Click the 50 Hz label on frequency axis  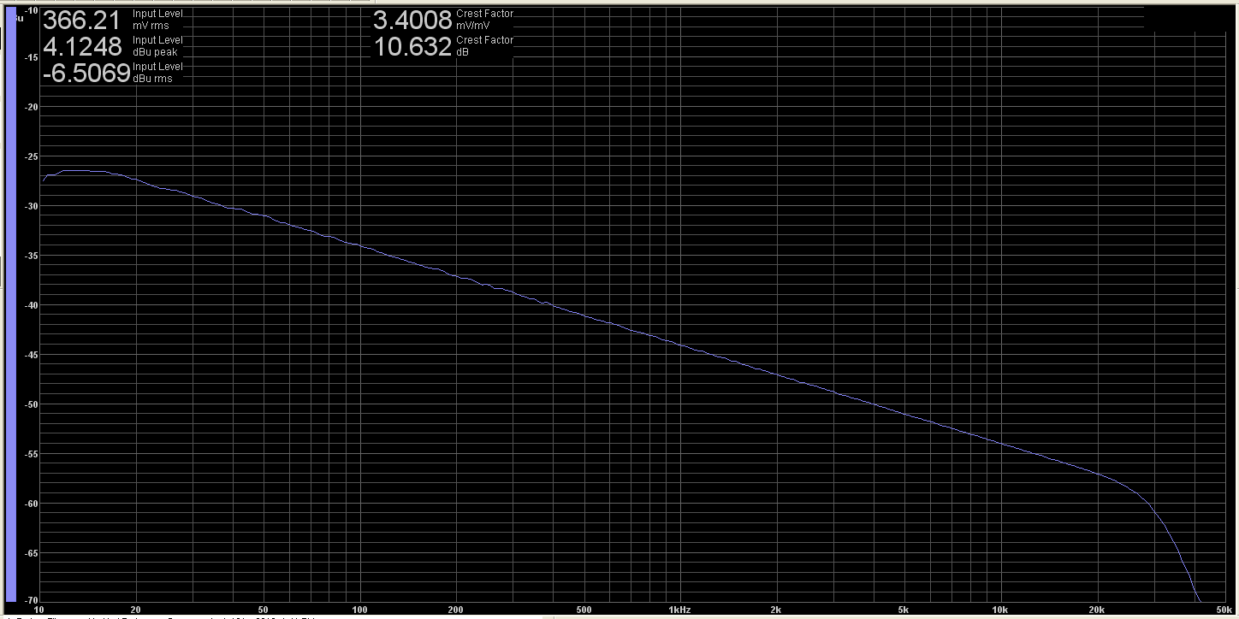tap(264, 610)
